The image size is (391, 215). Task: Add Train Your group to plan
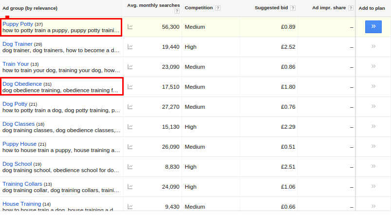[x=373, y=66]
